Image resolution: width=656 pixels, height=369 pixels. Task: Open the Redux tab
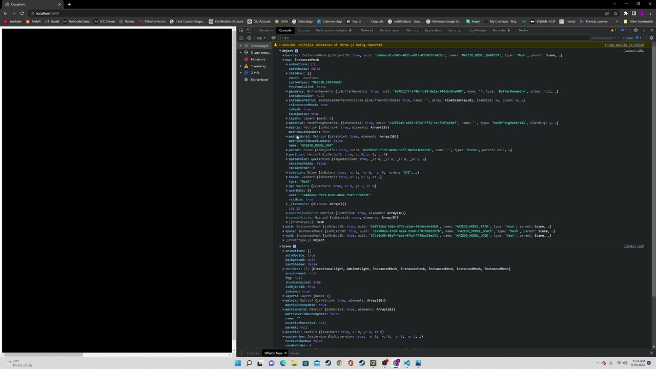coord(523,30)
